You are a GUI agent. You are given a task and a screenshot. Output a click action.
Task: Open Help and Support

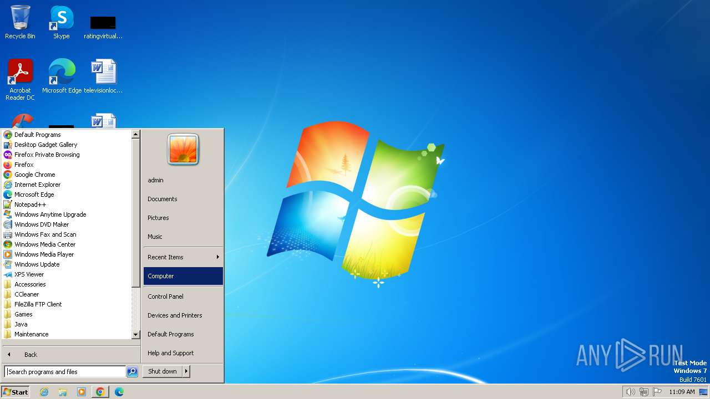pos(183,353)
